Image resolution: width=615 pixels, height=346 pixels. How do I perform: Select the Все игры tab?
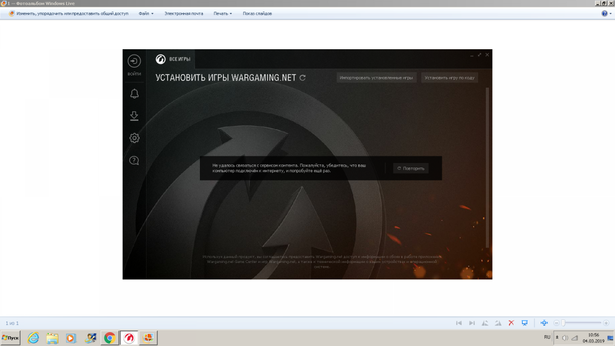(174, 59)
